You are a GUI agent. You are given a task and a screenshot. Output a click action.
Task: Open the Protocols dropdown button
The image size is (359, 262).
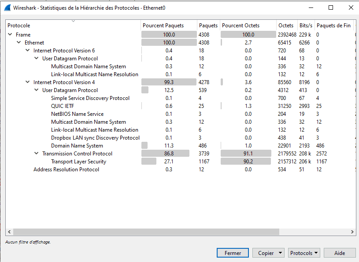[304, 253]
